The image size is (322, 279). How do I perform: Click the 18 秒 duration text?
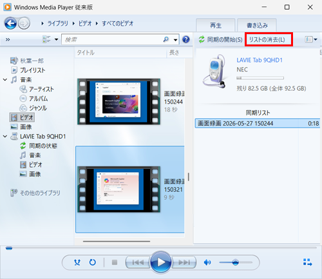pyautogui.click(x=171, y=110)
